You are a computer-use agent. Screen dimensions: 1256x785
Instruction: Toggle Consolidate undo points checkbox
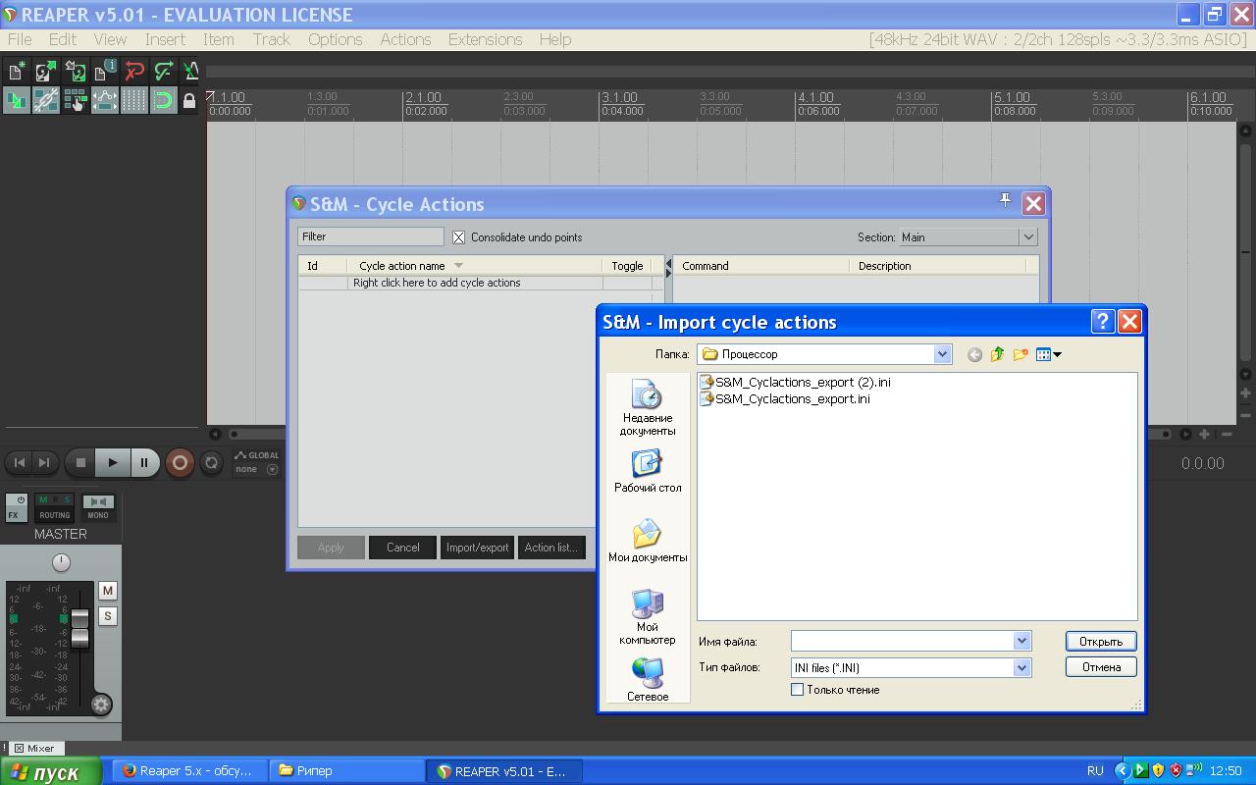coord(458,236)
